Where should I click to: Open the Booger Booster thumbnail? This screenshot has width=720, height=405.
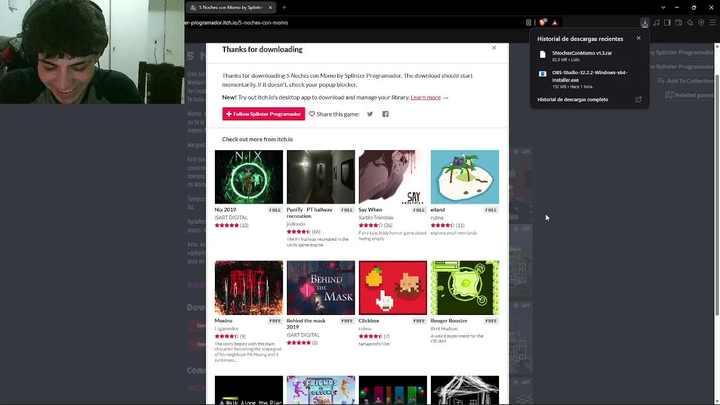465,287
